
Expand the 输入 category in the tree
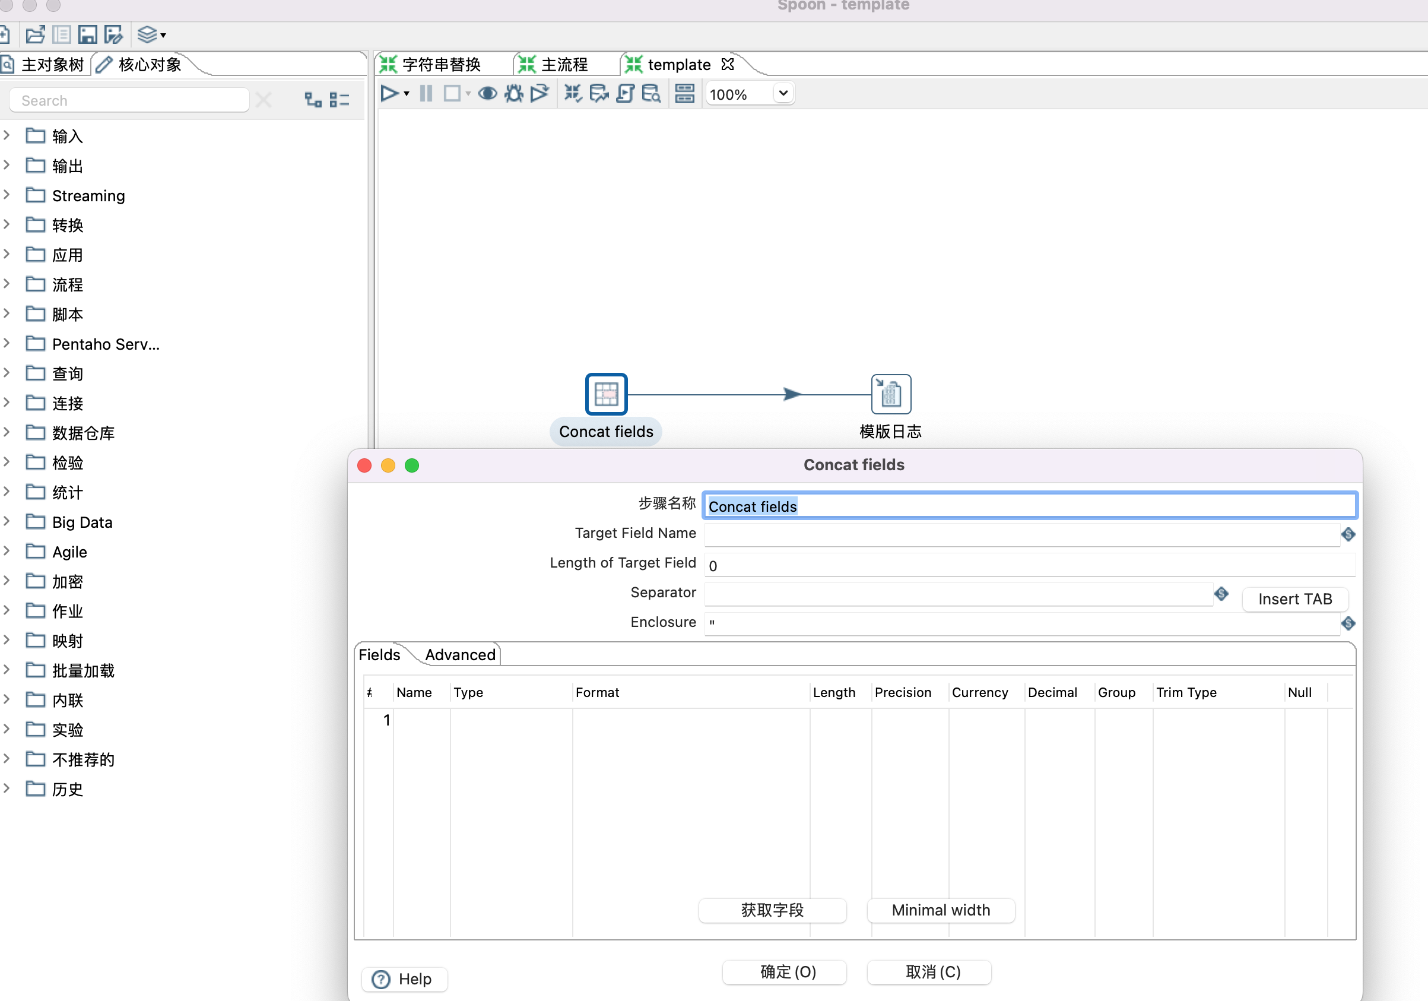point(6,135)
